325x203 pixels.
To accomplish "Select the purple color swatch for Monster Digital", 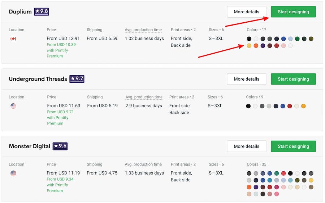I will pos(256,187).
